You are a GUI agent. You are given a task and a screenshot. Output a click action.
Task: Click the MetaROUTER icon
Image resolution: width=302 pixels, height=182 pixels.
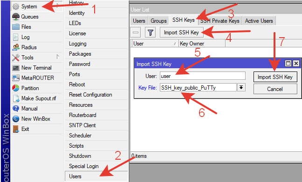click(16, 78)
